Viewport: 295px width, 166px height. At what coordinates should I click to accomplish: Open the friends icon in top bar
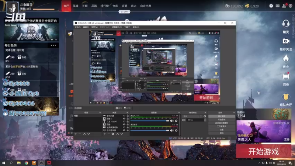pos(284,6)
